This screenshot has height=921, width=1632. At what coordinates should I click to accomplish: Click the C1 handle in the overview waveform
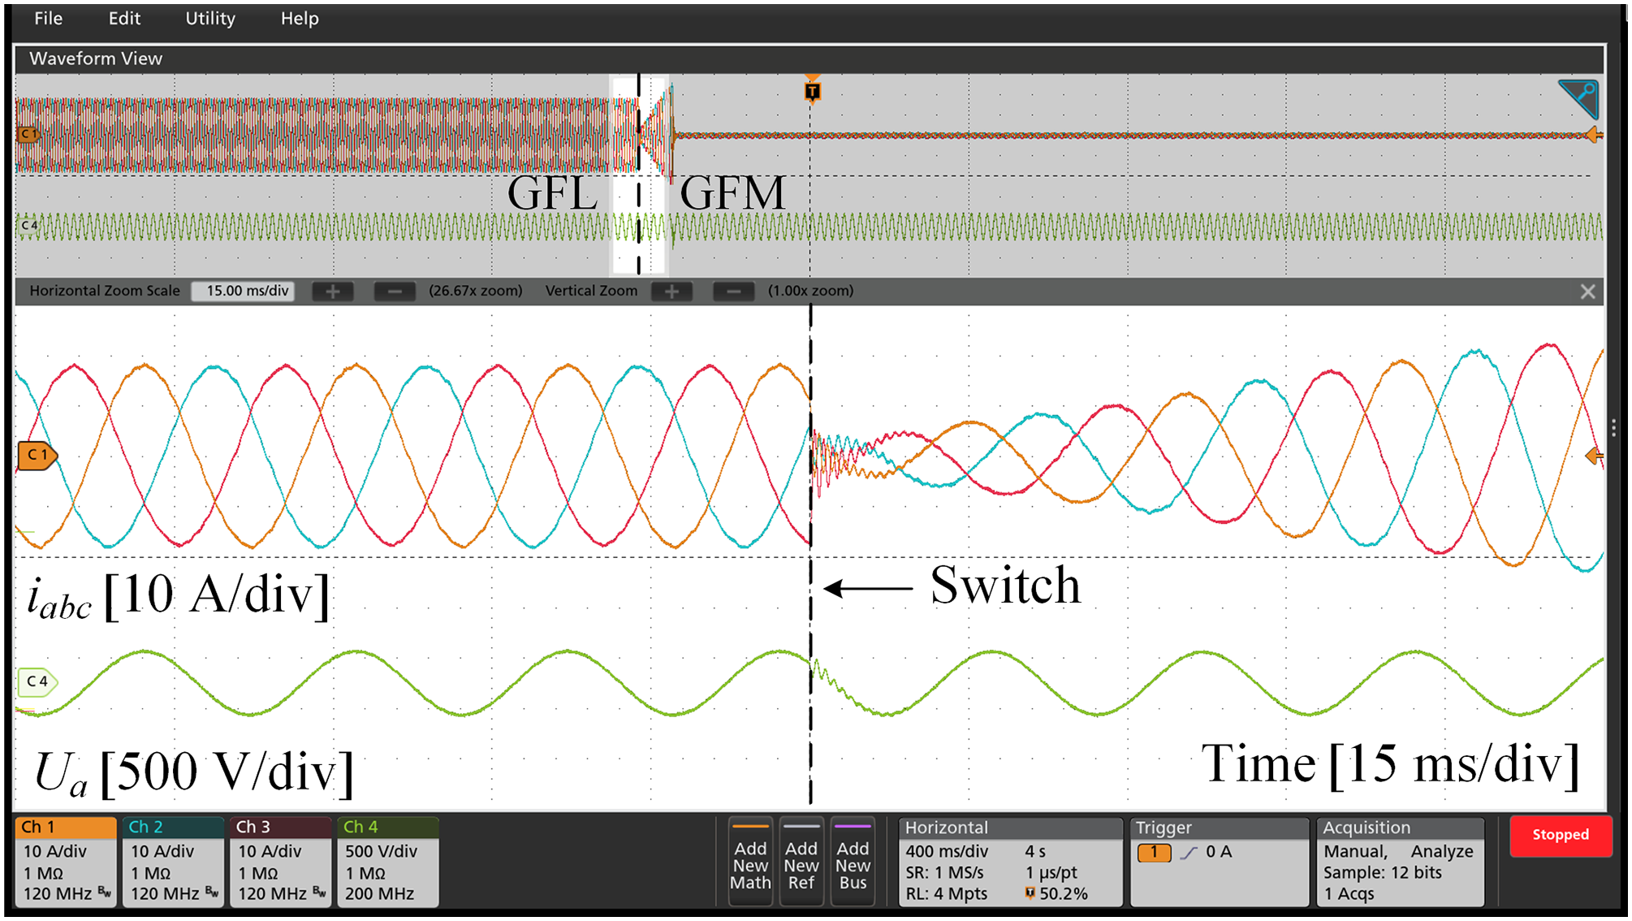28,134
